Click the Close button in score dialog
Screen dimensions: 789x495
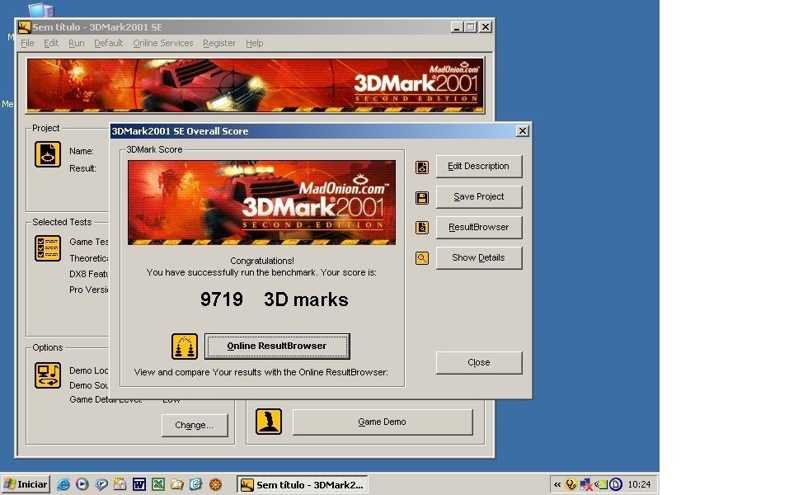tap(478, 362)
